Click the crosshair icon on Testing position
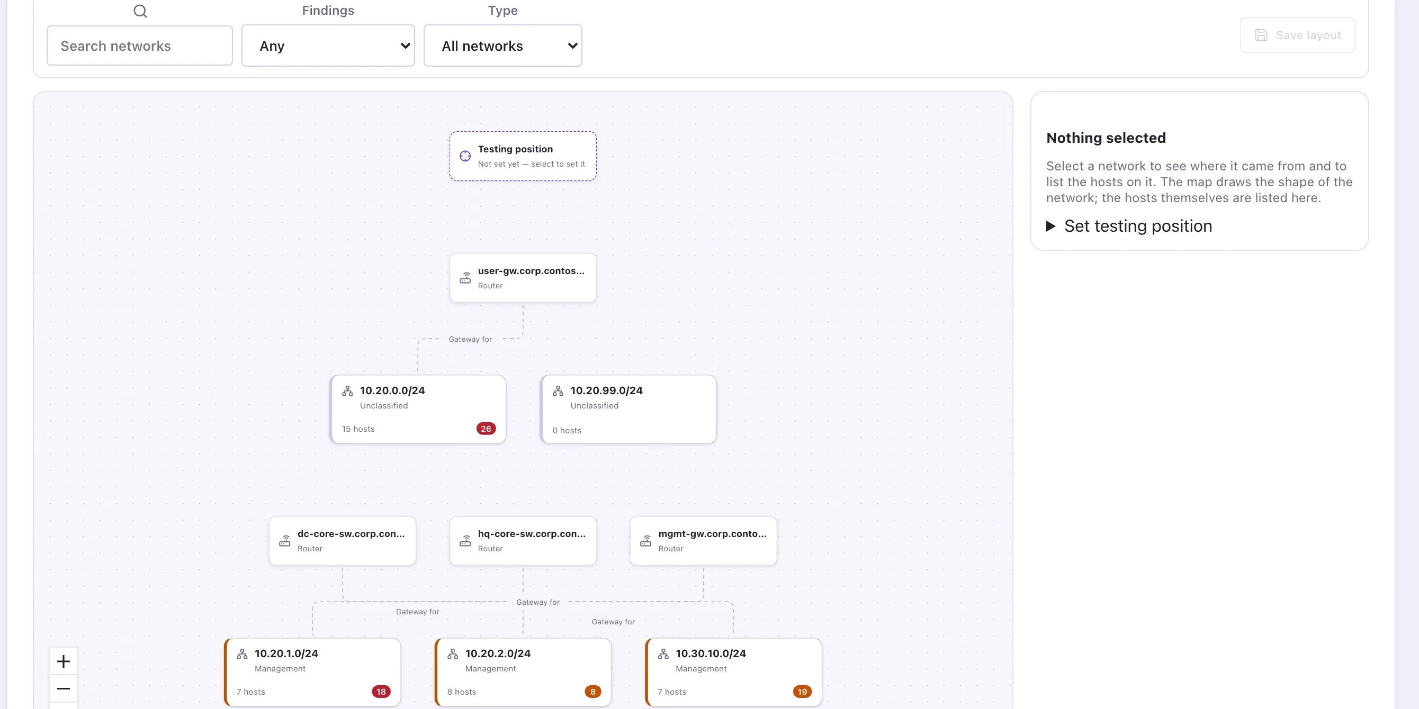This screenshot has height=709, width=1419. coord(465,156)
